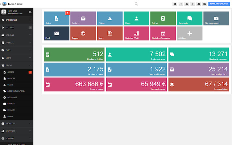Click the WWW.JOHNDOE.COM button
232x145 pixels.
pos(219,4)
